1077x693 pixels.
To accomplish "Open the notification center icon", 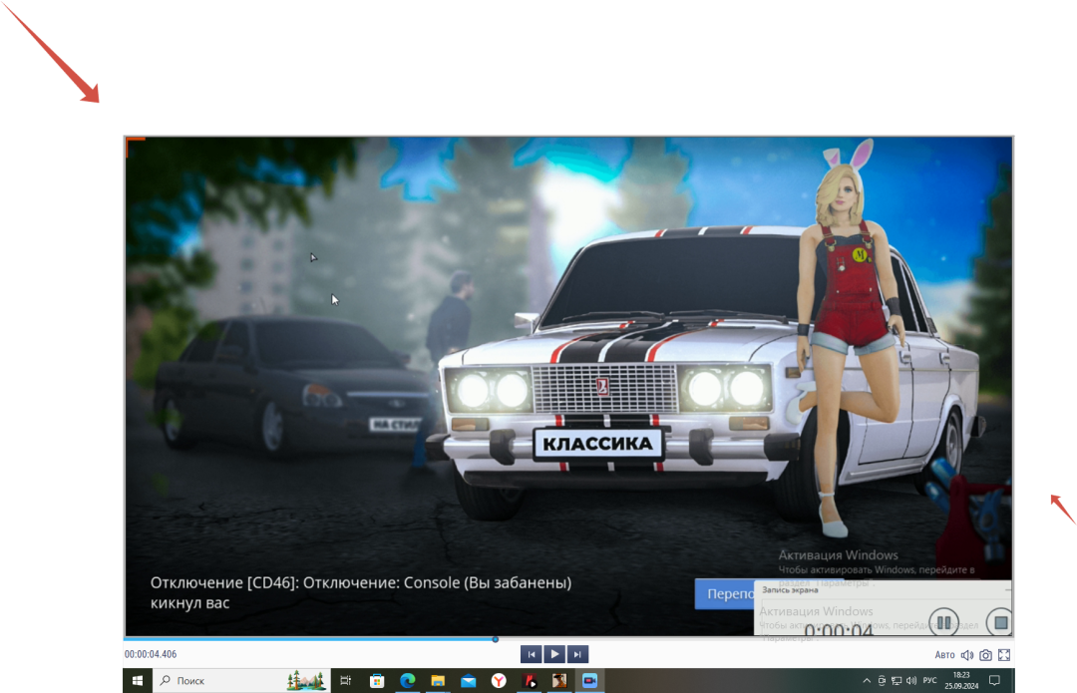I will (994, 681).
